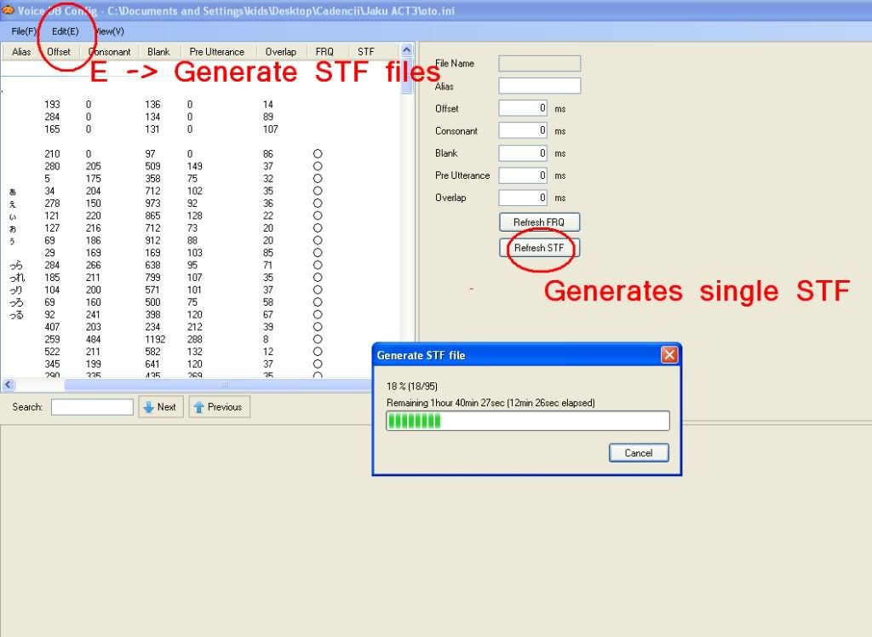Open the File(F) menu

24,32
